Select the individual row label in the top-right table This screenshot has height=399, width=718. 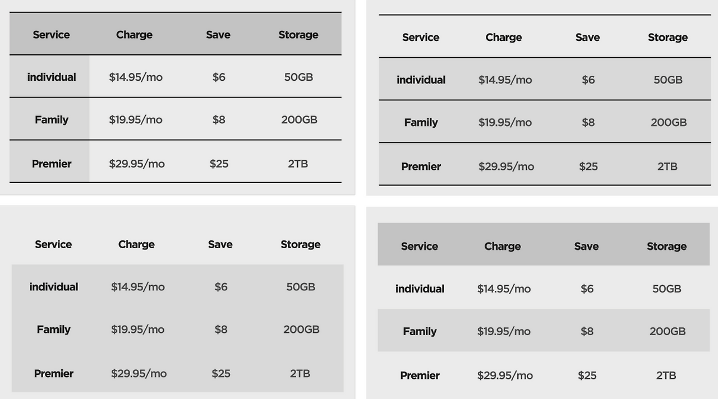(421, 80)
